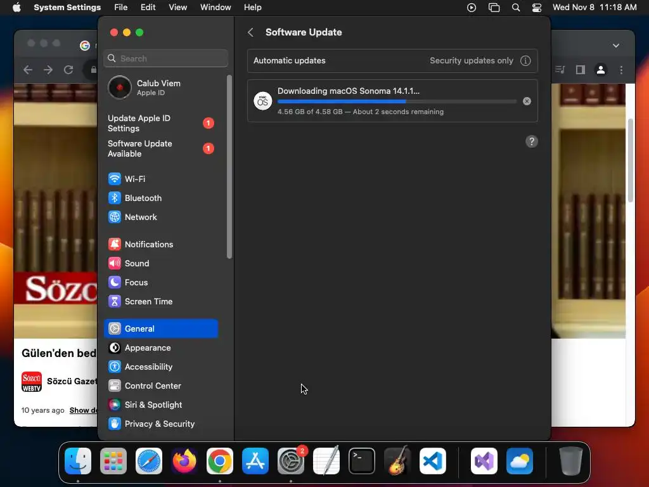Go back from Software Update pane
This screenshot has width=649, height=487.
[x=250, y=32]
